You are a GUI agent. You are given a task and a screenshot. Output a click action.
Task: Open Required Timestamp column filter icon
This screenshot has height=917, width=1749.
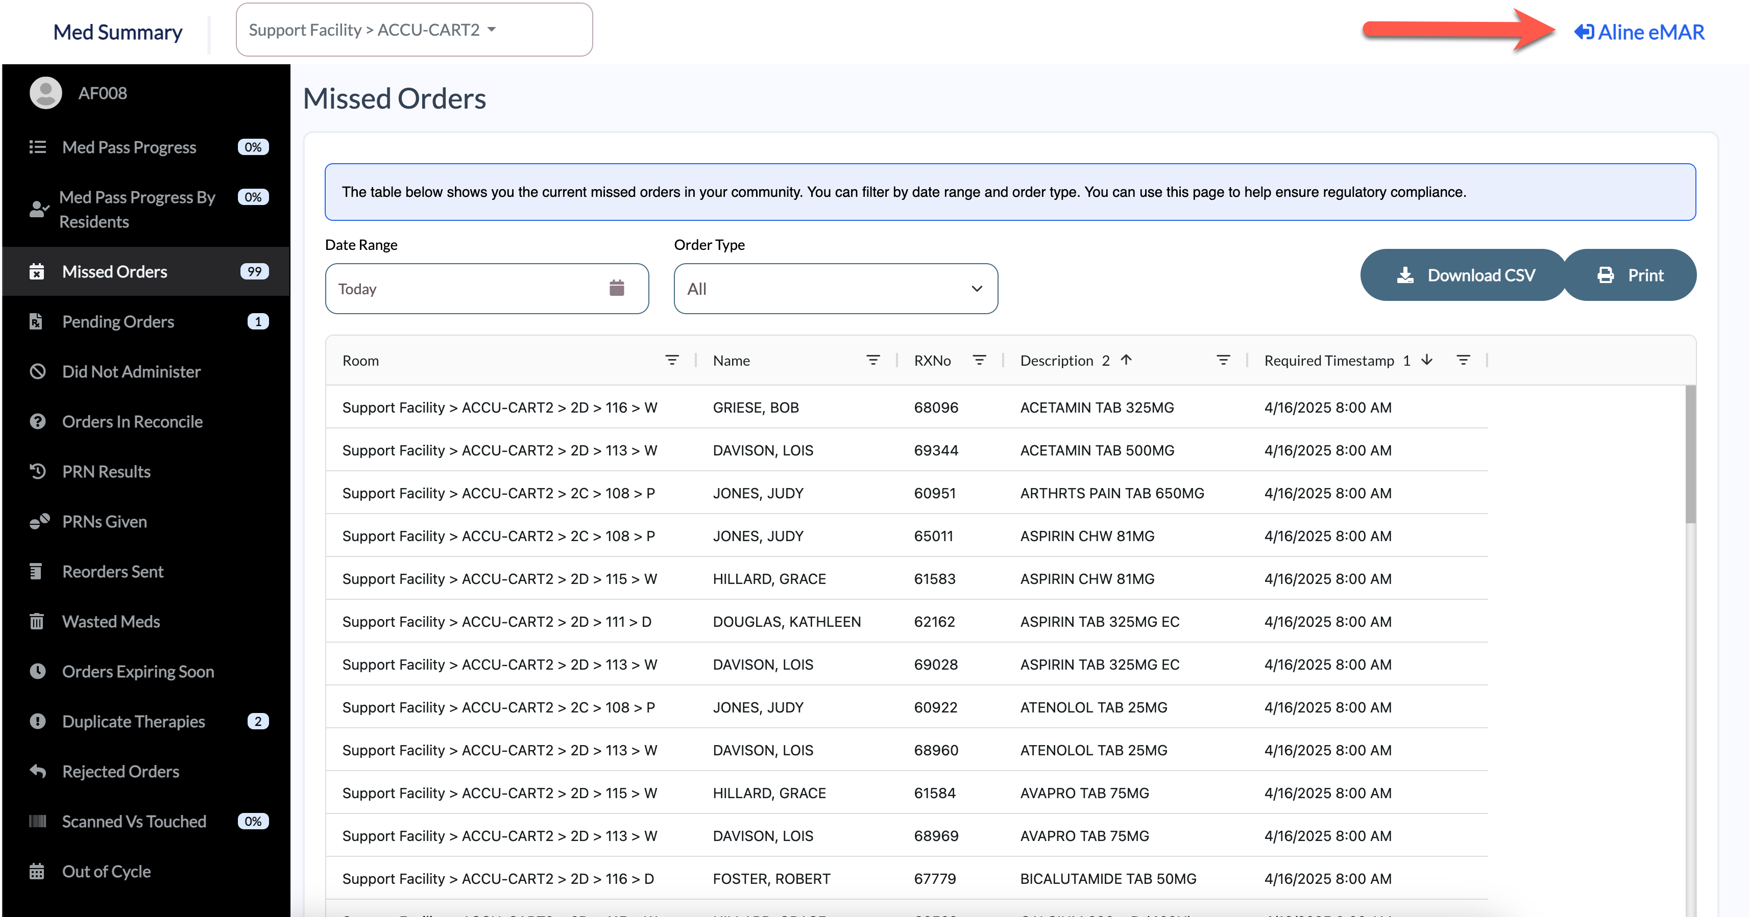pyautogui.click(x=1463, y=360)
